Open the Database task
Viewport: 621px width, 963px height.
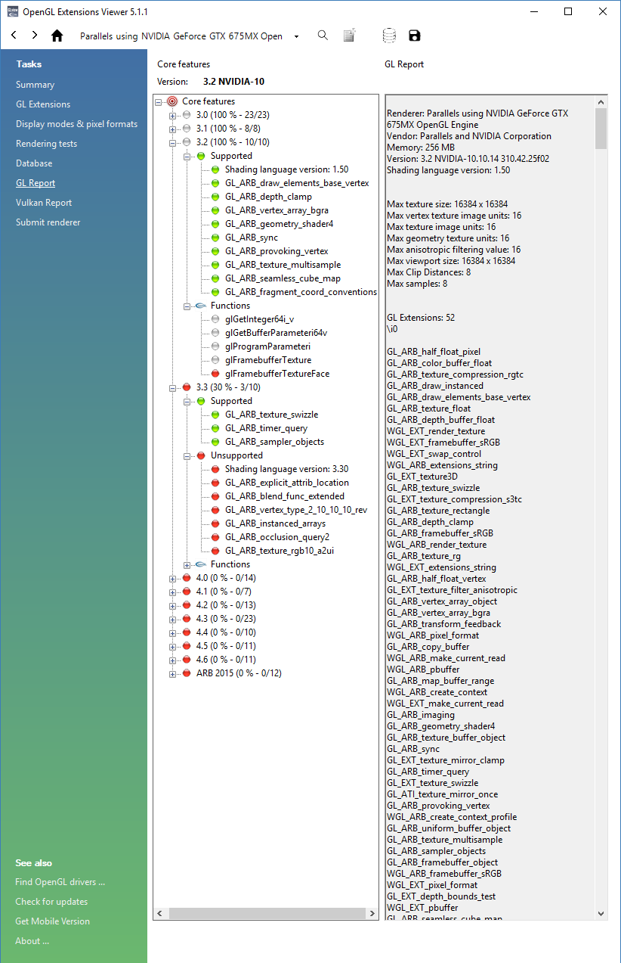point(34,163)
